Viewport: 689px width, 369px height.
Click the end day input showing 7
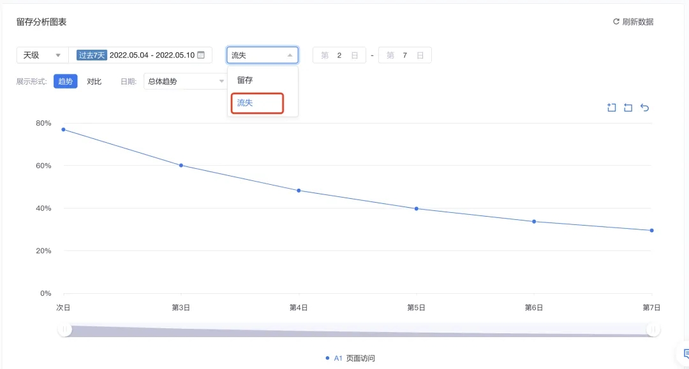404,55
